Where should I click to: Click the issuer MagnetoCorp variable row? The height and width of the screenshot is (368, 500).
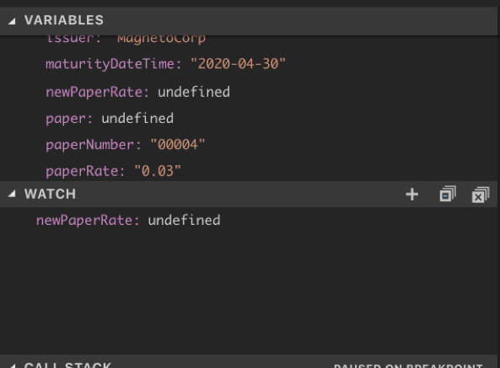click(249, 40)
